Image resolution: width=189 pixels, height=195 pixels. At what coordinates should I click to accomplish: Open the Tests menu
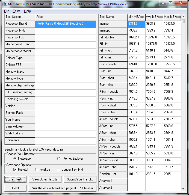click(16, 11)
